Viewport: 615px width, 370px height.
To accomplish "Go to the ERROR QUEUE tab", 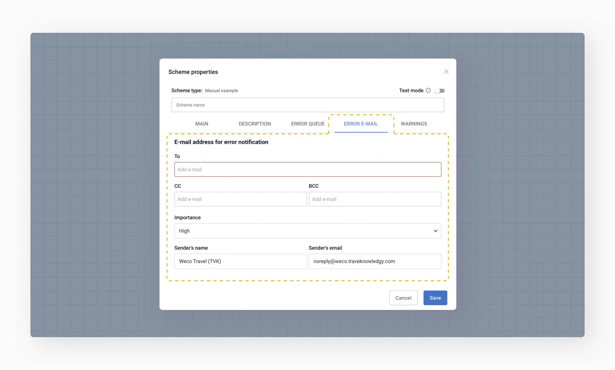I will coord(307,124).
